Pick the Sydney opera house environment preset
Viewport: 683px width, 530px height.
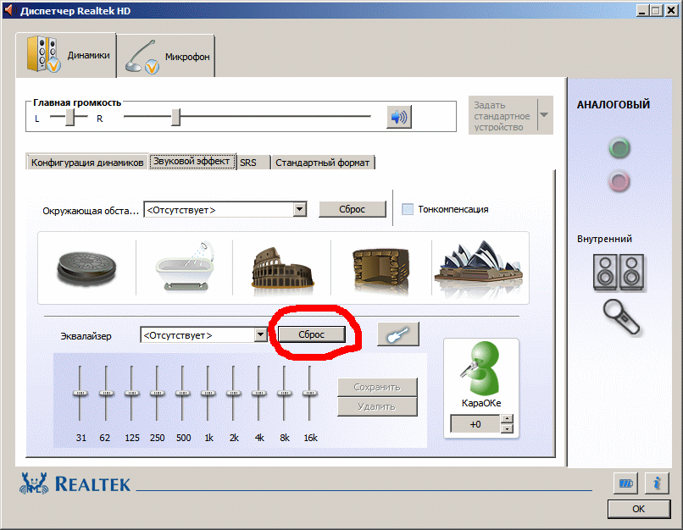[x=478, y=268]
